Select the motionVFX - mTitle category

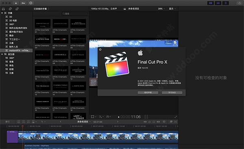[x=16, y=50]
